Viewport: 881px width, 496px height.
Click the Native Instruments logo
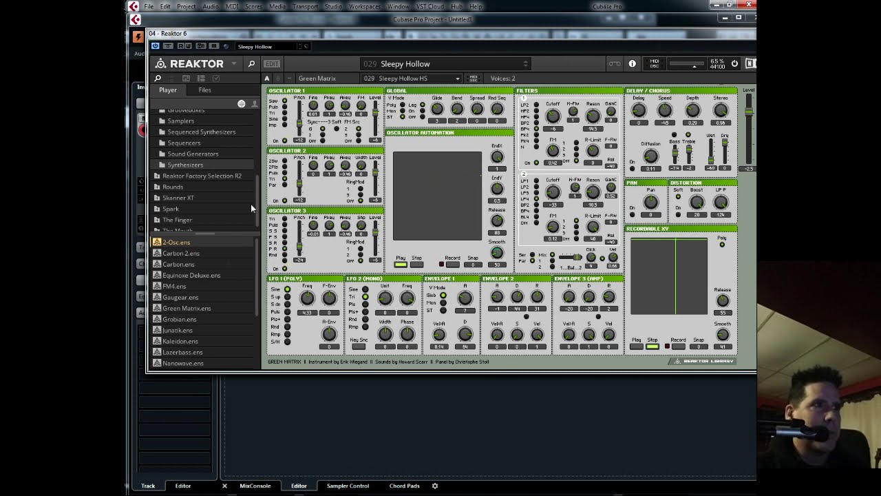pos(750,64)
